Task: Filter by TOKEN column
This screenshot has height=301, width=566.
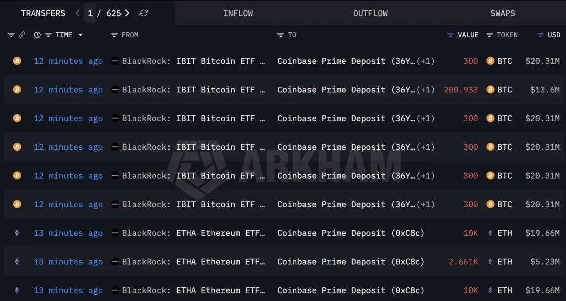Action: 490,35
